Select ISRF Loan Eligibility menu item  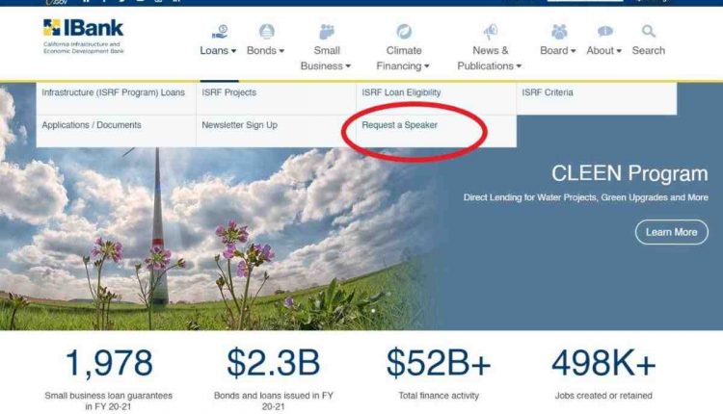point(401,92)
